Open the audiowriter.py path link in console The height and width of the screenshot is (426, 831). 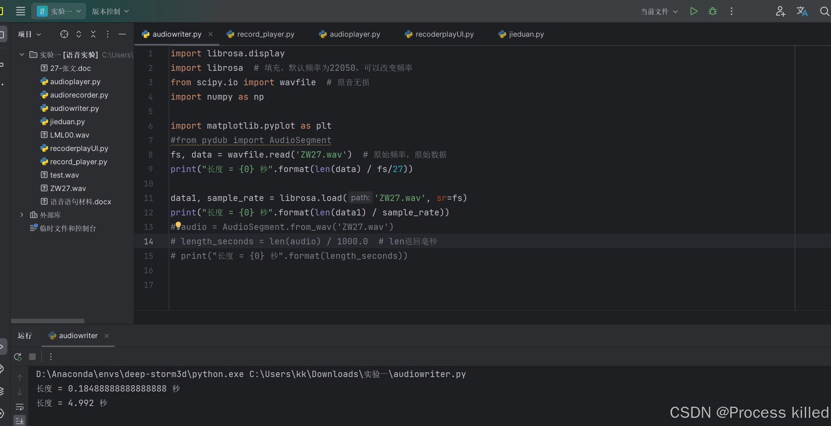coord(429,374)
